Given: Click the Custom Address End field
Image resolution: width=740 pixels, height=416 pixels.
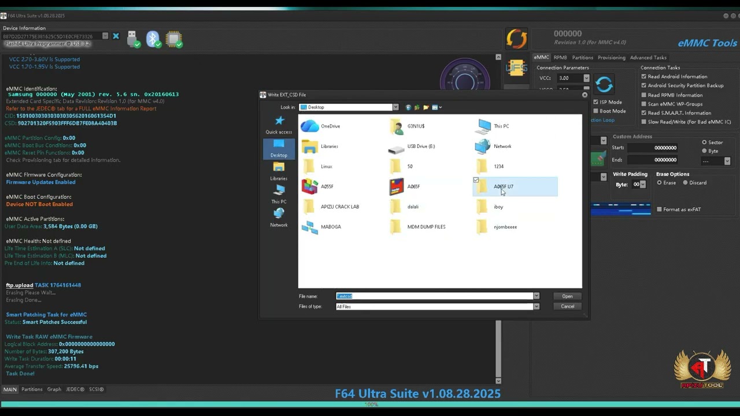Looking at the screenshot, I should coord(653,159).
